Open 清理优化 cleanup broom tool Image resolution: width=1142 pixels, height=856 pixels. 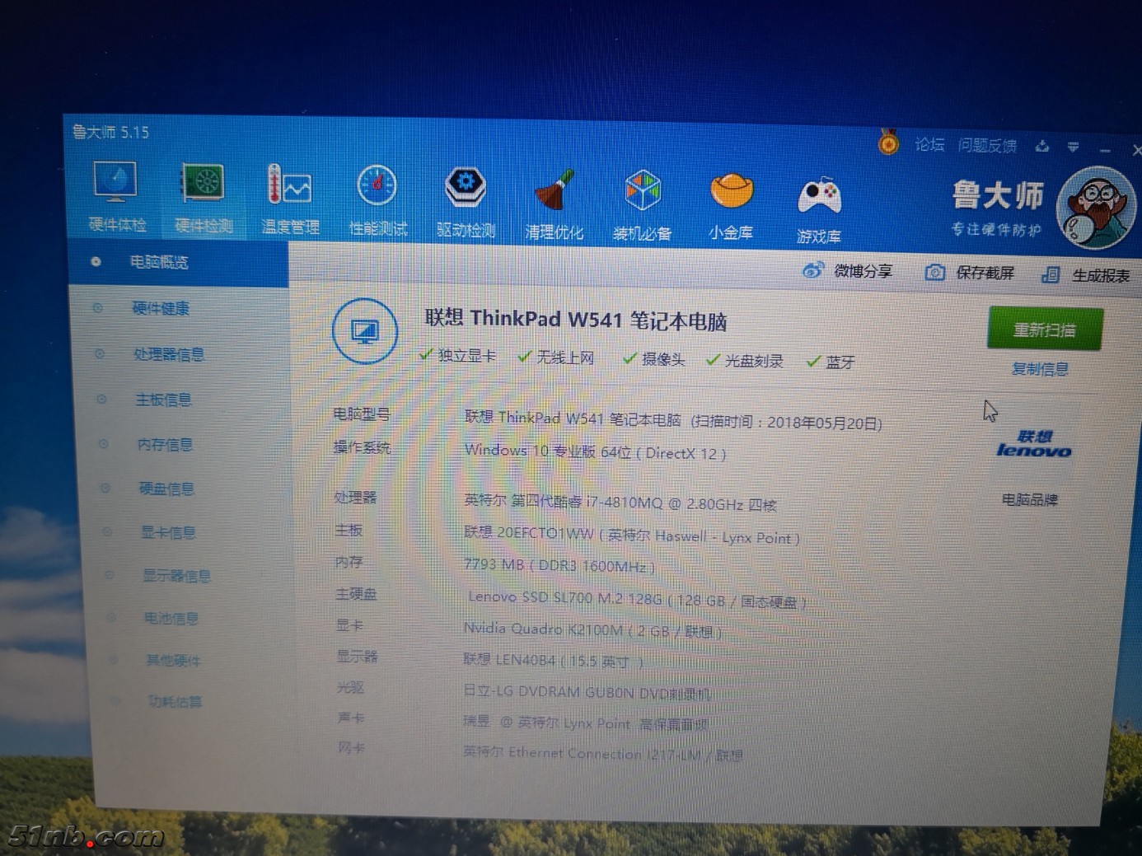[554, 204]
